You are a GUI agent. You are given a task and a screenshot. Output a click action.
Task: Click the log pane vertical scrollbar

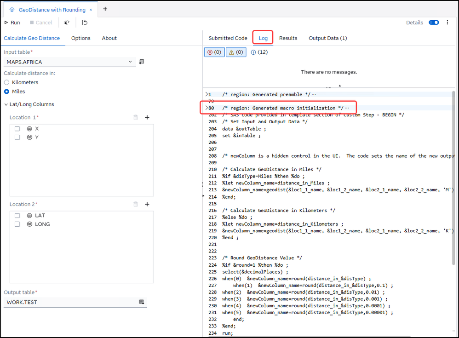click(453, 178)
